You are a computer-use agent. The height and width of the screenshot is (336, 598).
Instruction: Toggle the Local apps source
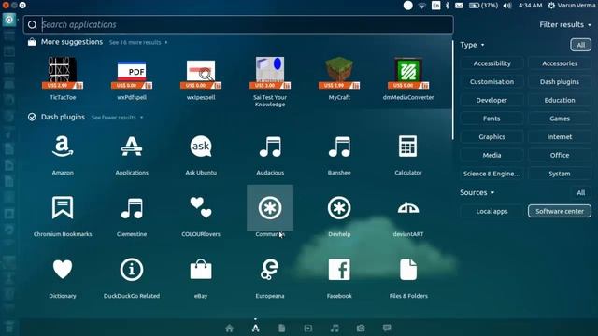click(x=491, y=211)
